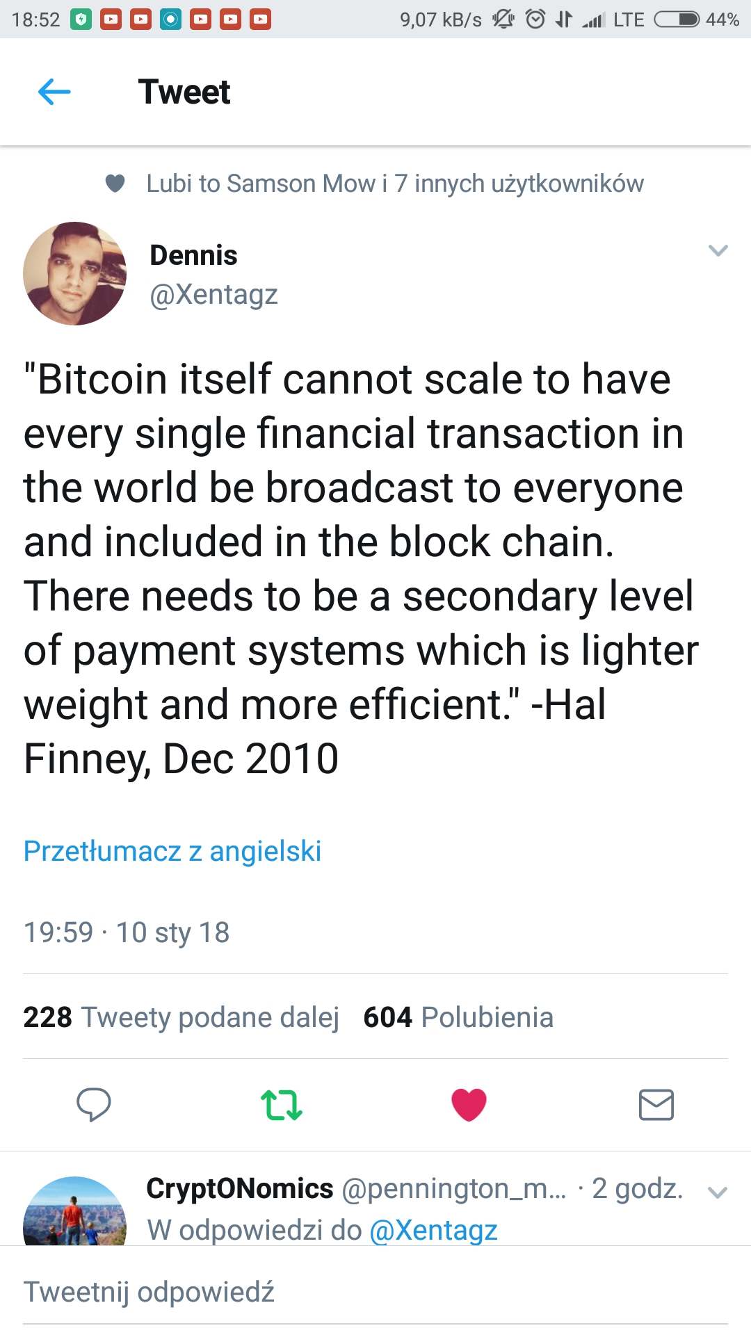Unlike the tweet with the red heart
The height and width of the screenshot is (1335, 751).
469,1104
